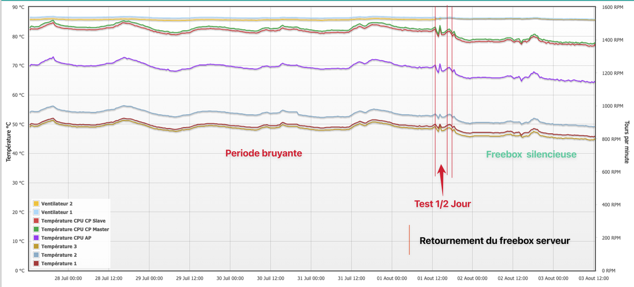The height and width of the screenshot is (287, 634).
Task: Toggle the Ventilateur 1 legend entry
Action: coord(53,212)
